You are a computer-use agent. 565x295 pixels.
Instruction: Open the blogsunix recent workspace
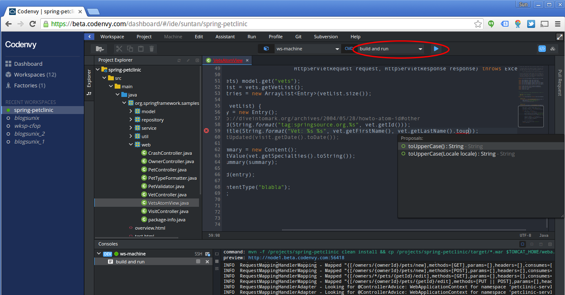[27, 118]
